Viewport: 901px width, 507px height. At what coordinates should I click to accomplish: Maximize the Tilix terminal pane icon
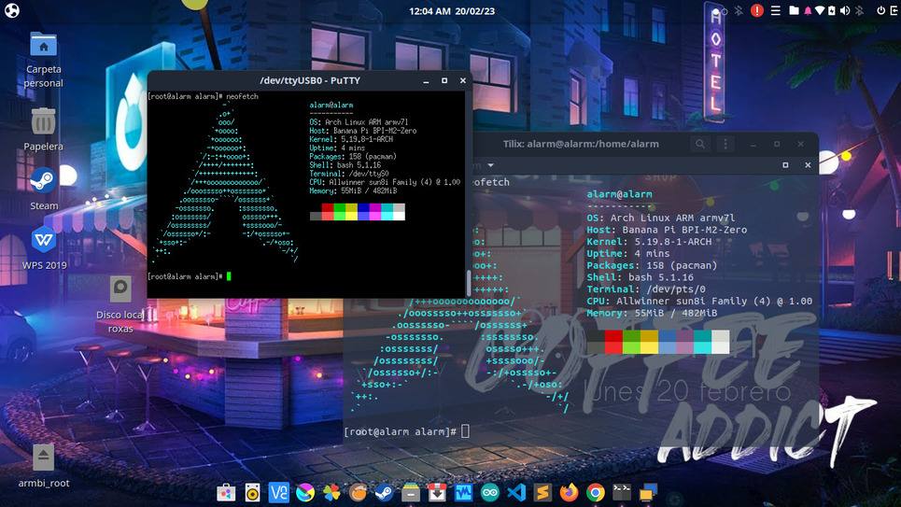785,165
